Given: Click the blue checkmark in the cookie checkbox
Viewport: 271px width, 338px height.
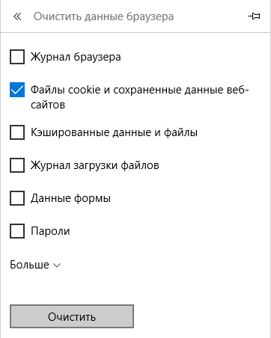Looking at the screenshot, I should tap(17, 90).
